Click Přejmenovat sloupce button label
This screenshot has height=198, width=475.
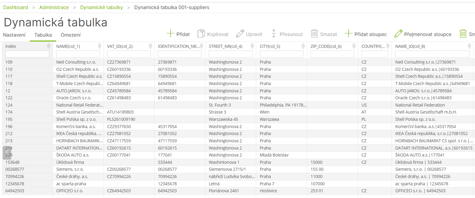click(428, 34)
